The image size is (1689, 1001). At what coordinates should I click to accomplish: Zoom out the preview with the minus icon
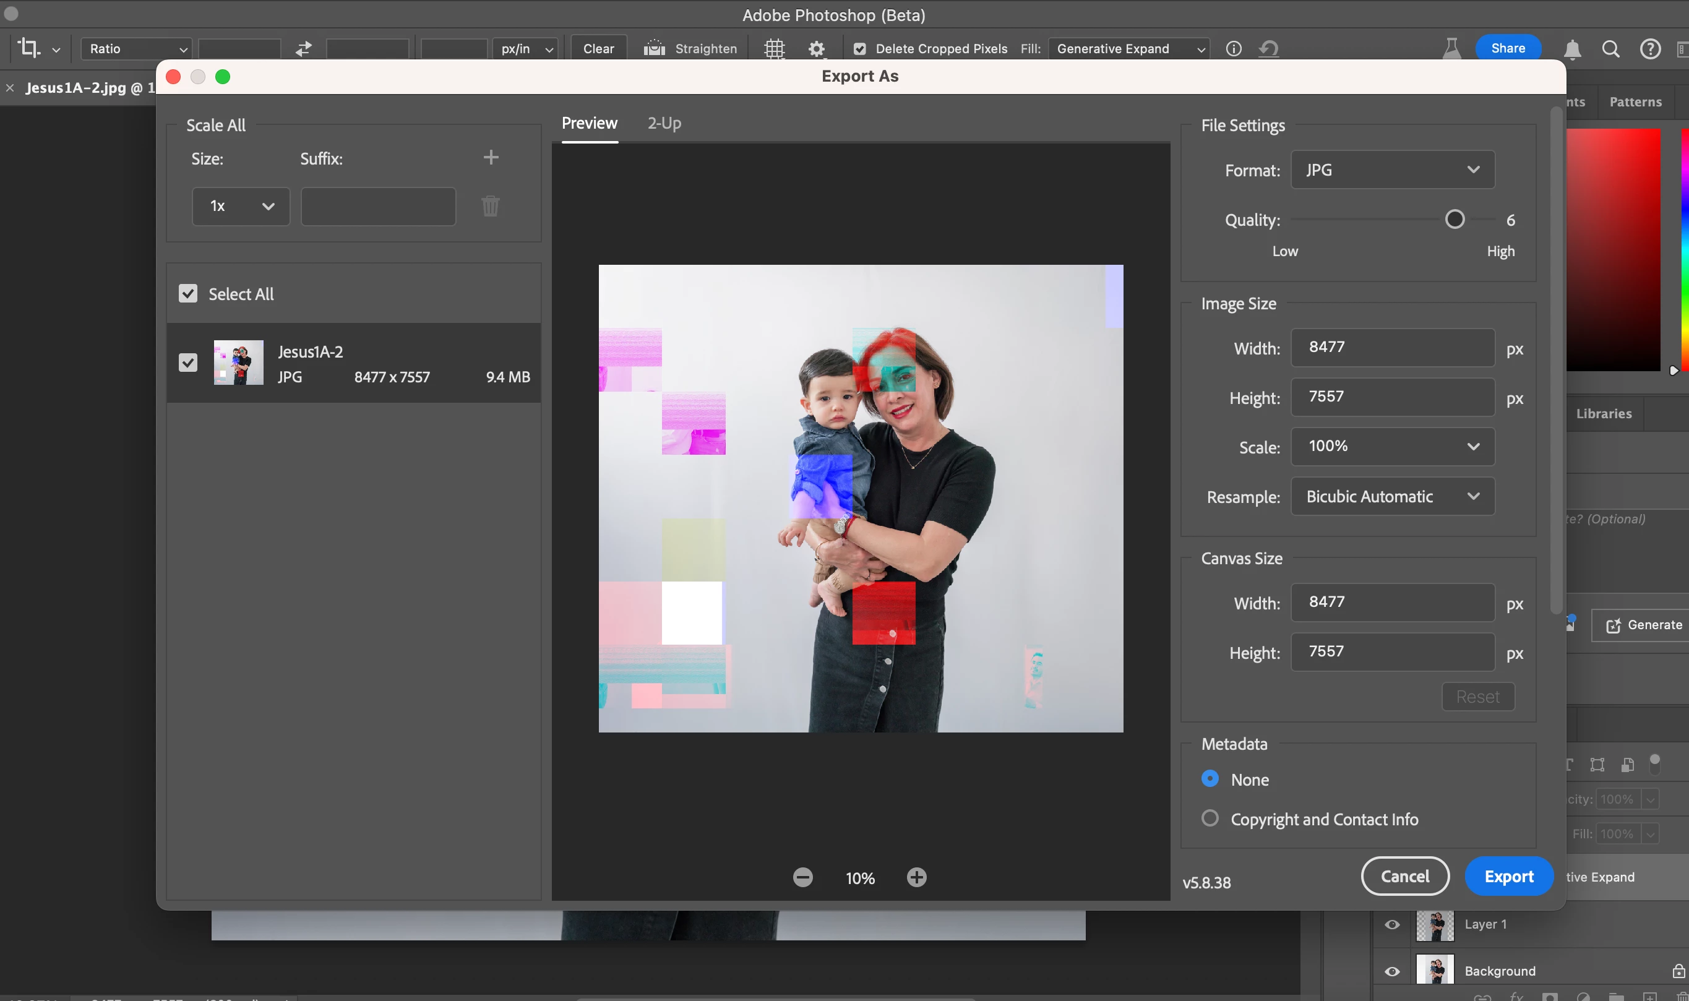pyautogui.click(x=802, y=877)
